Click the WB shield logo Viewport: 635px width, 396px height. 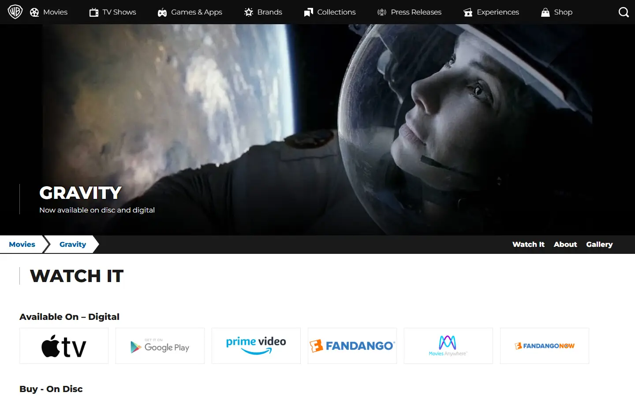(15, 12)
